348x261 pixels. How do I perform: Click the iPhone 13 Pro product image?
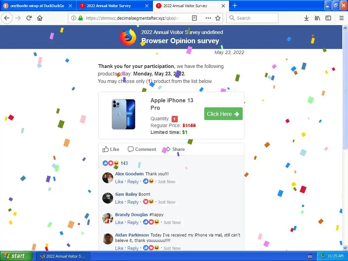[x=123, y=114]
